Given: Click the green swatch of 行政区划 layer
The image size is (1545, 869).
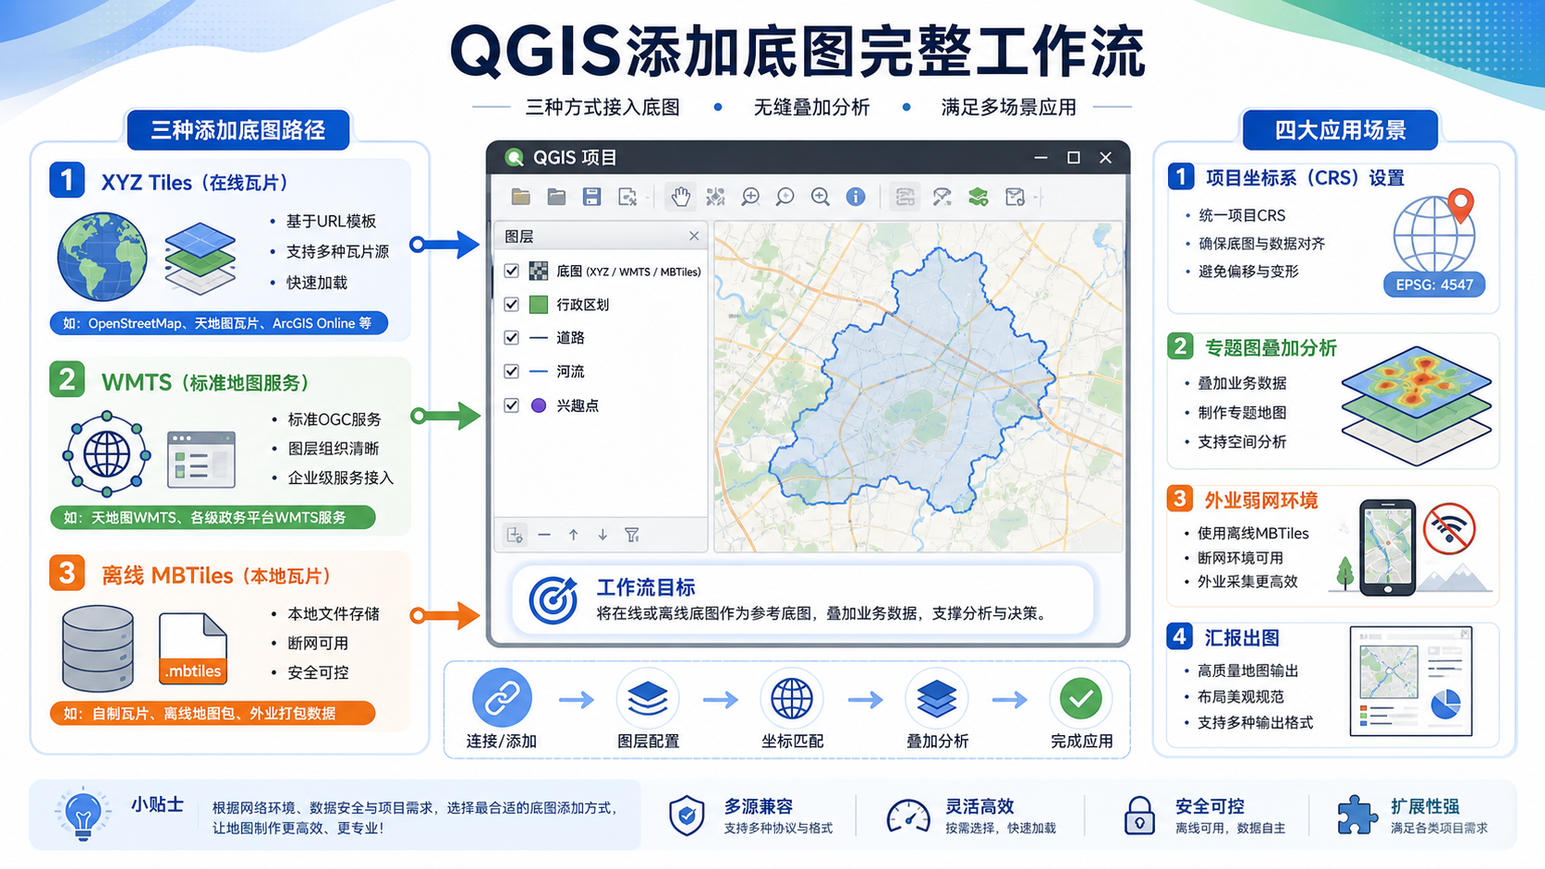Looking at the screenshot, I should pyautogui.click(x=539, y=305).
